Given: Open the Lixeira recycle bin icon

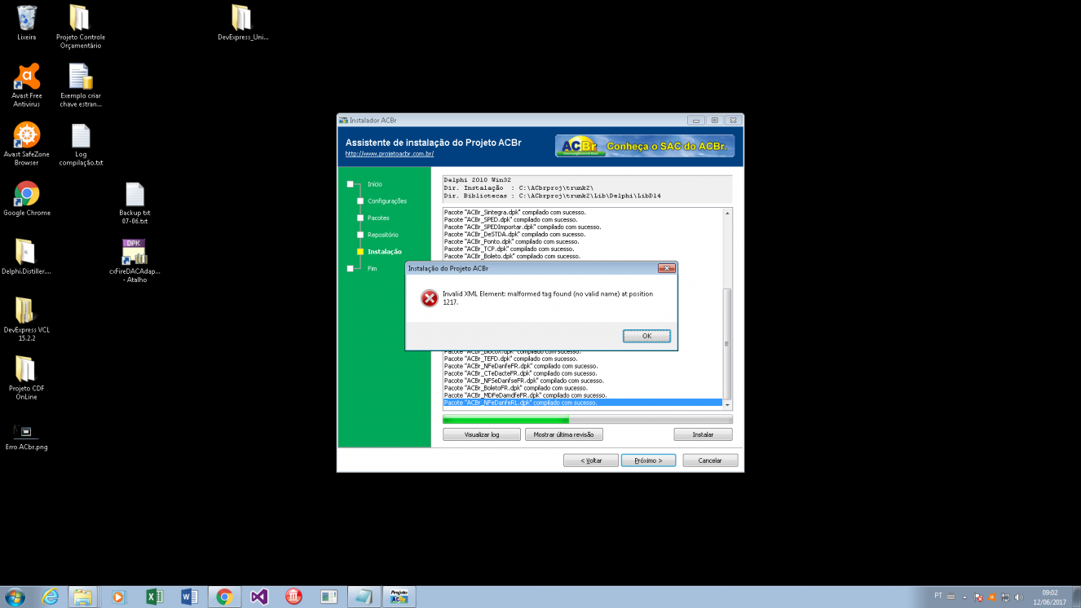Looking at the screenshot, I should point(27,22).
